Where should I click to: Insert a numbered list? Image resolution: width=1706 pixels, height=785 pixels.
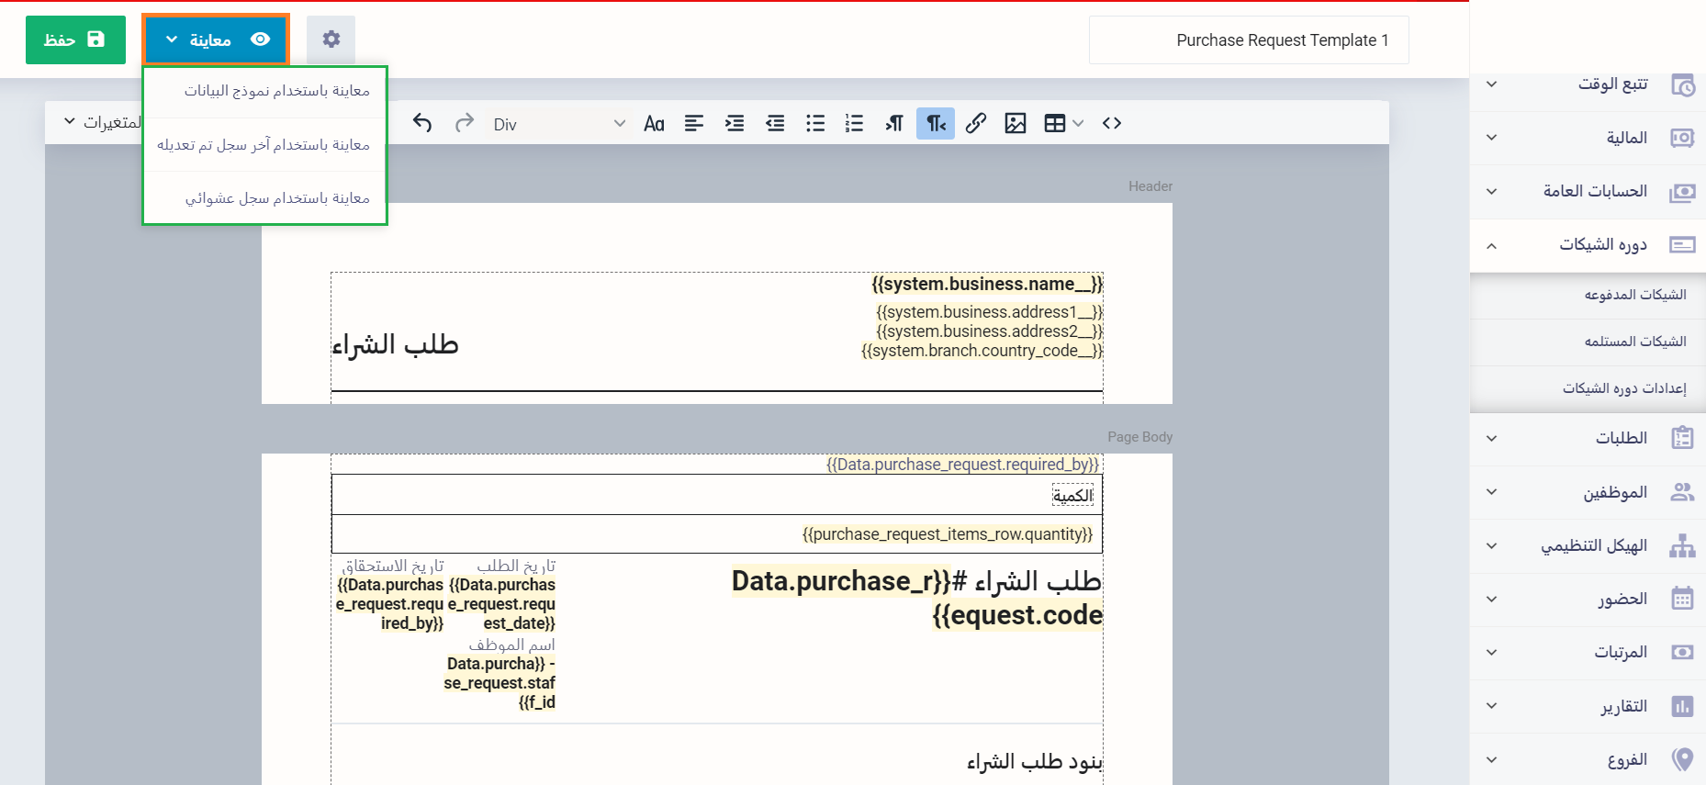(854, 123)
